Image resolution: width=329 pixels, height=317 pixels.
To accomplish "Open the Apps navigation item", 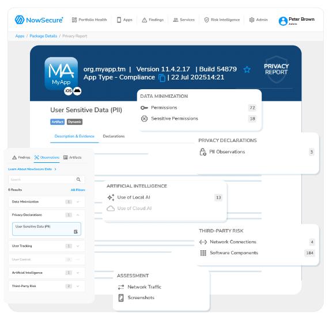I will tap(124, 20).
